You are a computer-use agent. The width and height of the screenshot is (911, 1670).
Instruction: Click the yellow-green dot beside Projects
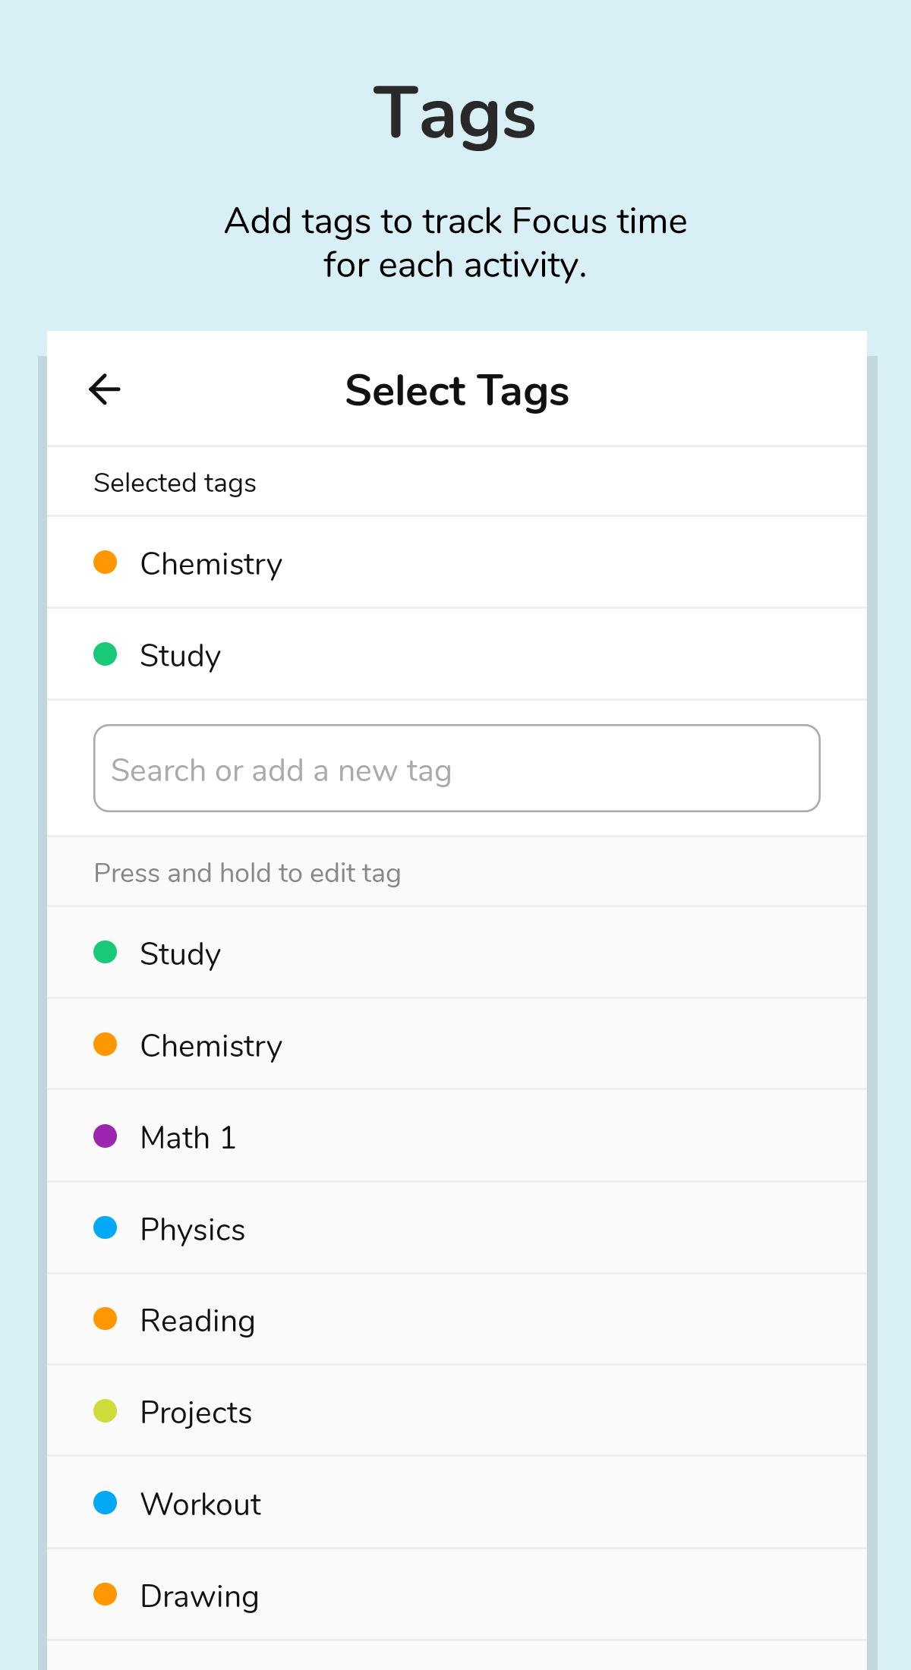(x=106, y=1411)
